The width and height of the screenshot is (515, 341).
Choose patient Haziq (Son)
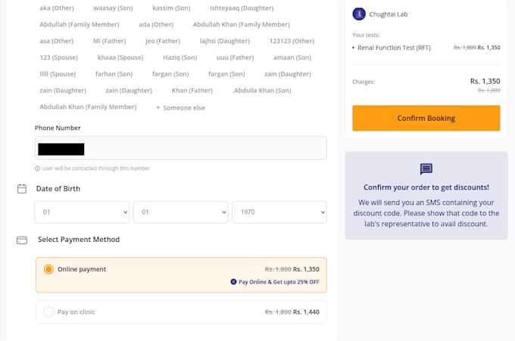click(180, 57)
